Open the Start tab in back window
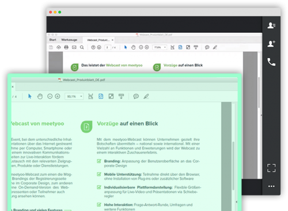 click(x=52, y=40)
